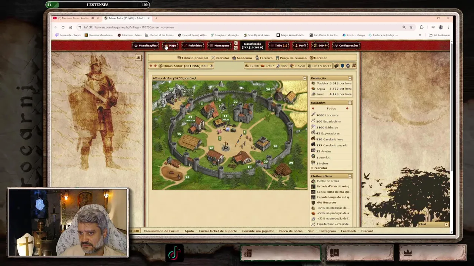Screen dimensions: 474x266
Task: Open the Academia quick link
Action: (242, 58)
